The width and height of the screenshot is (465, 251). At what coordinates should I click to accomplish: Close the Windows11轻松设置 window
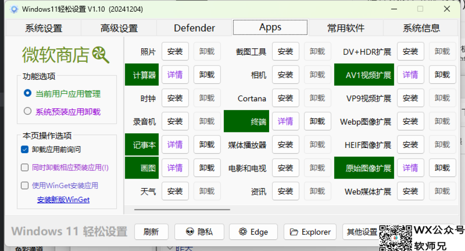[x=447, y=9]
